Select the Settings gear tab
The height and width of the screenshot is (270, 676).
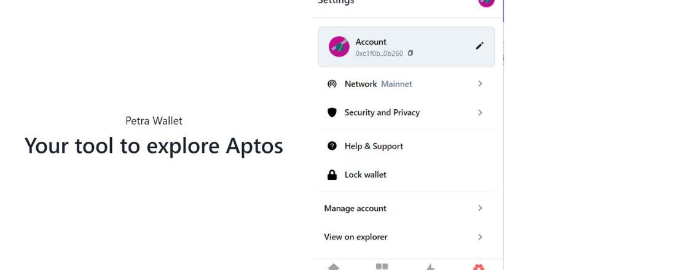478,267
